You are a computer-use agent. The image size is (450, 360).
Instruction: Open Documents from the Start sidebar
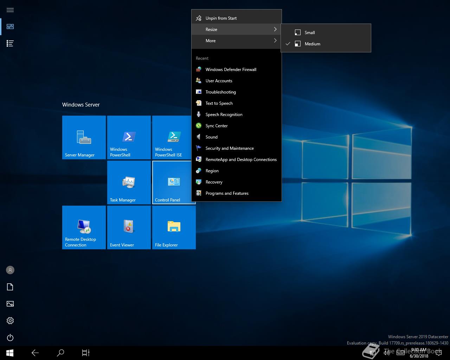point(10,287)
